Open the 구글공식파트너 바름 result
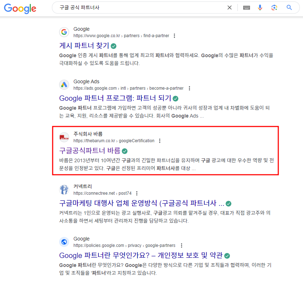Screen dimensions: 303x283 90,150
